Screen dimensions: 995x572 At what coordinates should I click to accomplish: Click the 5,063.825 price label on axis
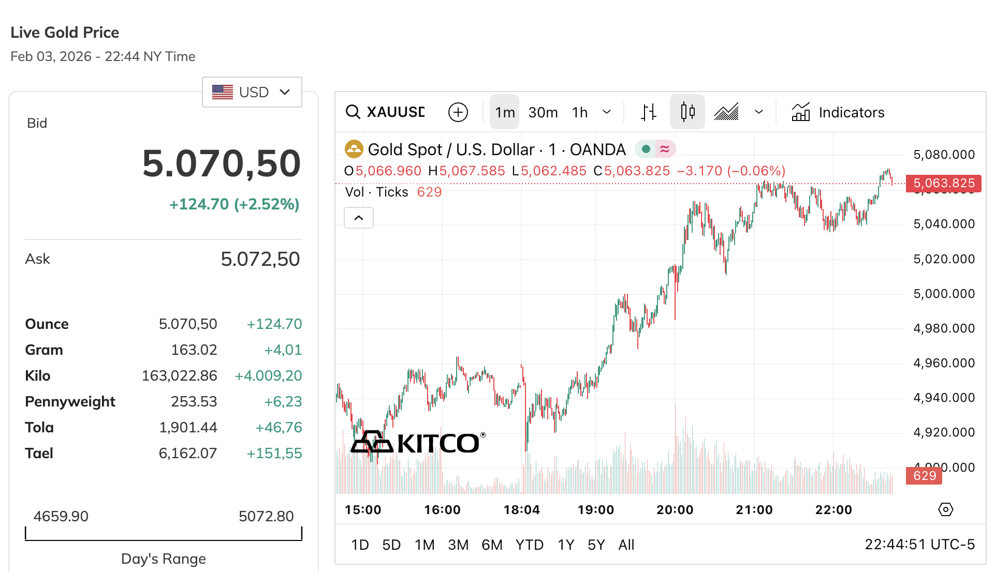pos(943,183)
